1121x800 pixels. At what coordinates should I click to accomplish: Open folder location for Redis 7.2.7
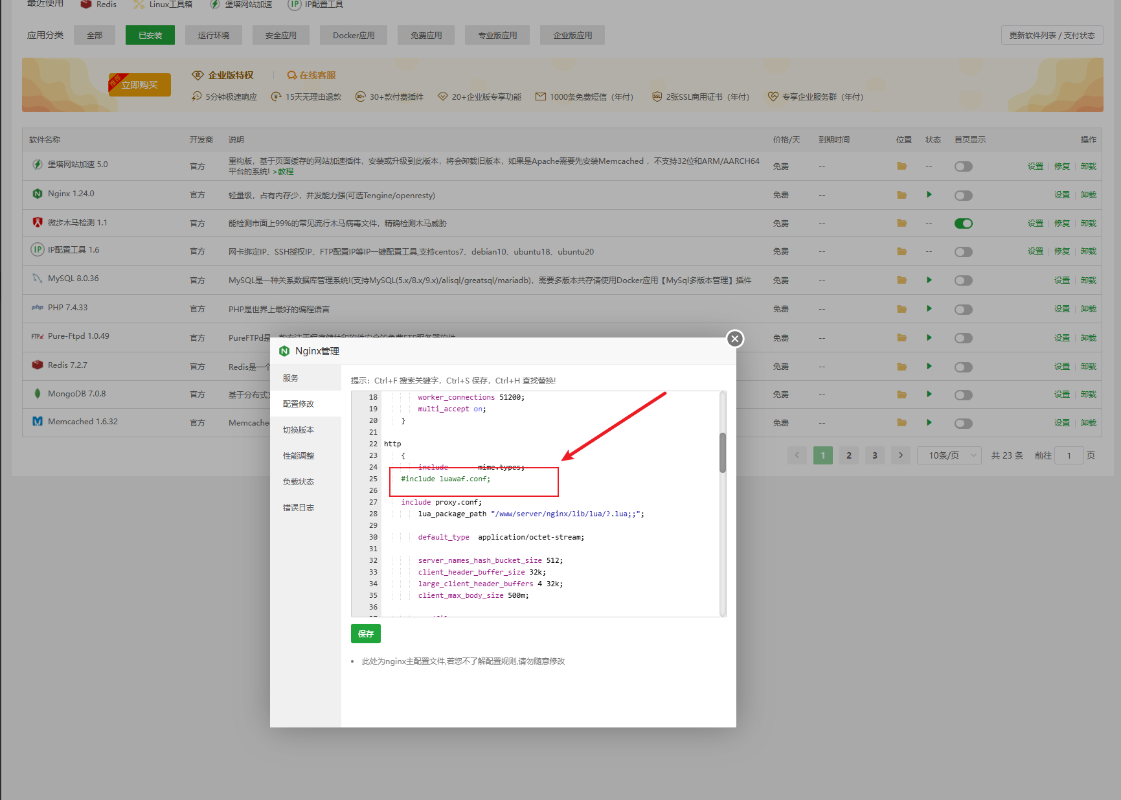coord(901,367)
